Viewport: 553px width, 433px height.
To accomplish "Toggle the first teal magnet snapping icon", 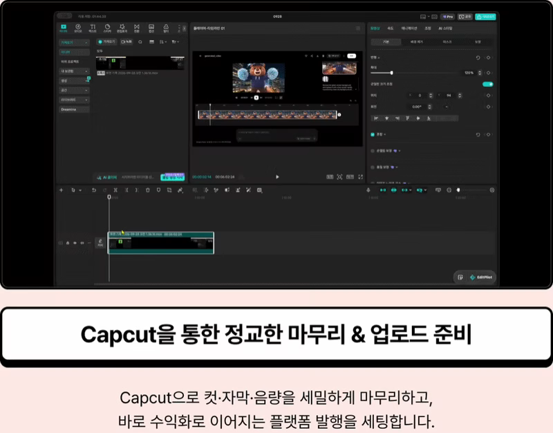I will pos(383,190).
